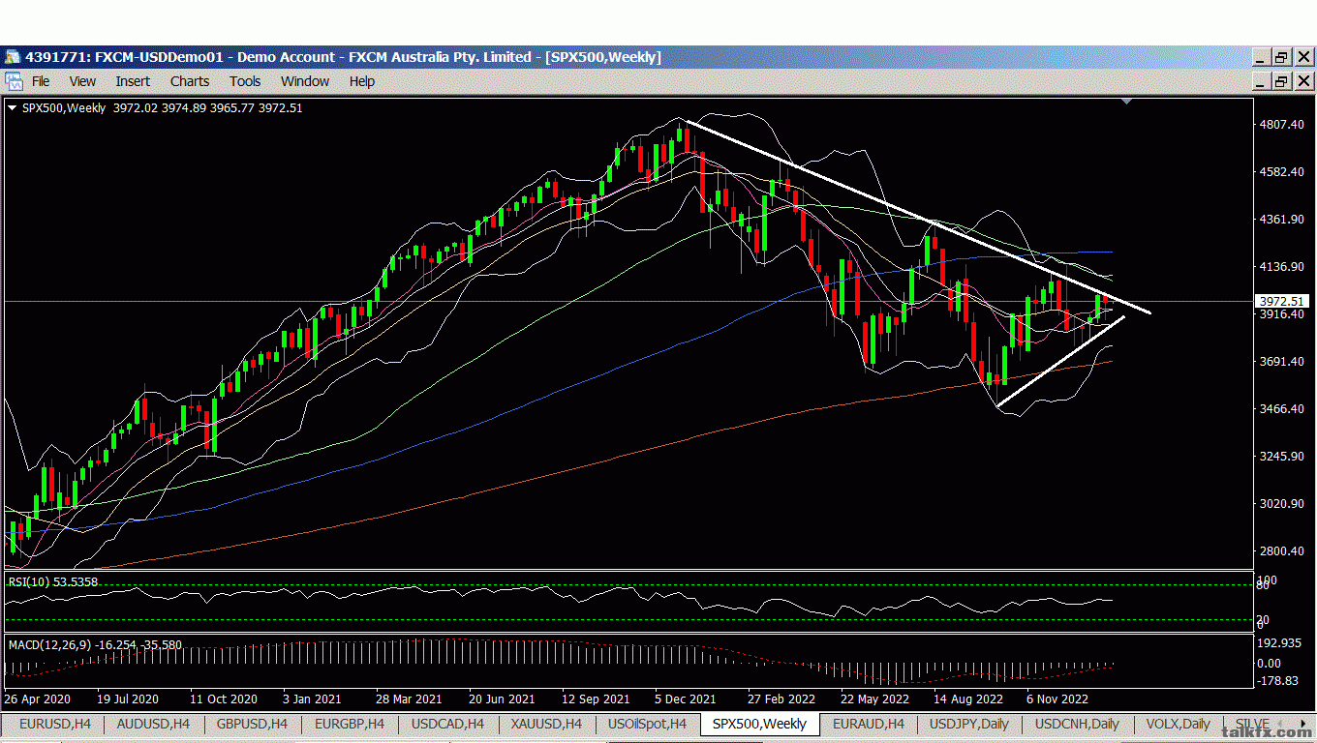Switch to the VOLX,Daily chart tab

pos(1178,724)
